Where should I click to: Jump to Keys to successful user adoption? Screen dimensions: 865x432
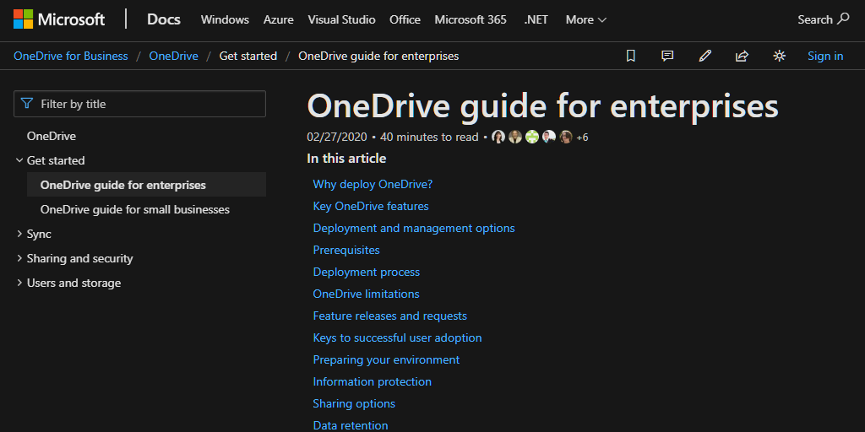397,337
